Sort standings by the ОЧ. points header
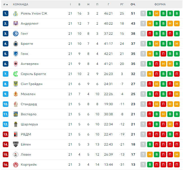 coord(133,4)
